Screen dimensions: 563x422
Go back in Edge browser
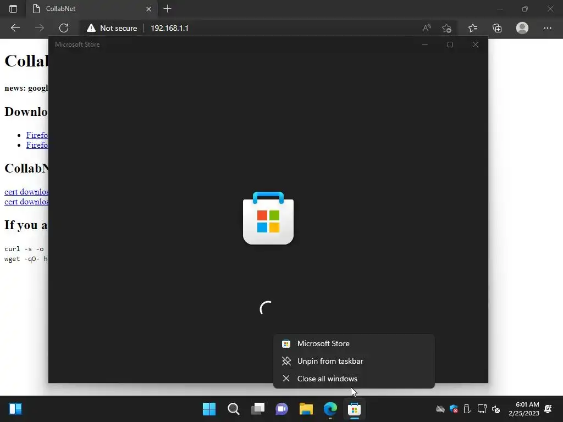(15, 28)
